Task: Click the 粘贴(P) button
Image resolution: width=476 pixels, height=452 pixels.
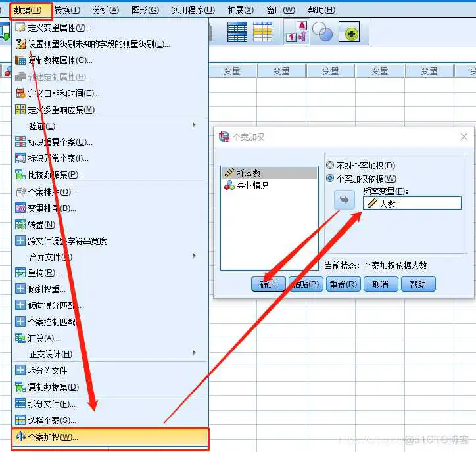Action: pyautogui.click(x=306, y=284)
